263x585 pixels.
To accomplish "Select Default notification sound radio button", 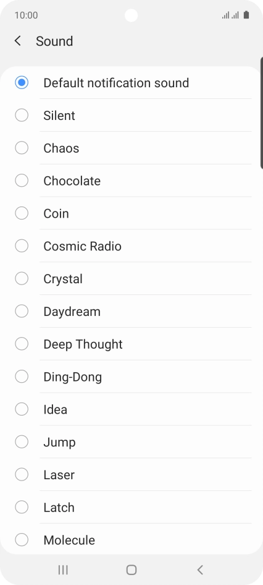I will coord(22,82).
